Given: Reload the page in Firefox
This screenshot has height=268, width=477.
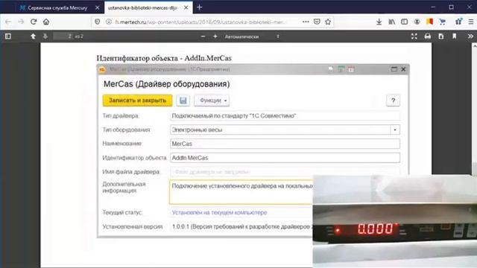Looking at the screenshot, I should click(x=34, y=22).
